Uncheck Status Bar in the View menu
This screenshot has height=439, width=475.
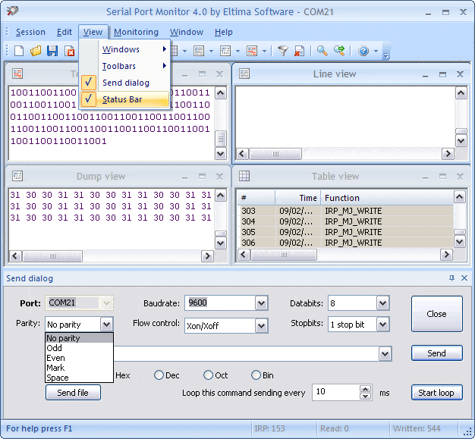pos(121,99)
